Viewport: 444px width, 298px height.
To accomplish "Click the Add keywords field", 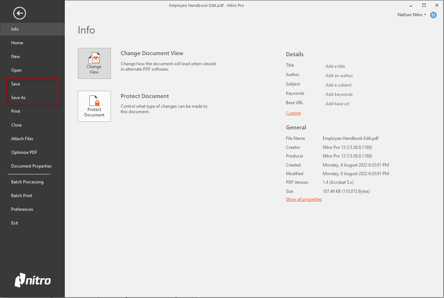I will point(339,94).
